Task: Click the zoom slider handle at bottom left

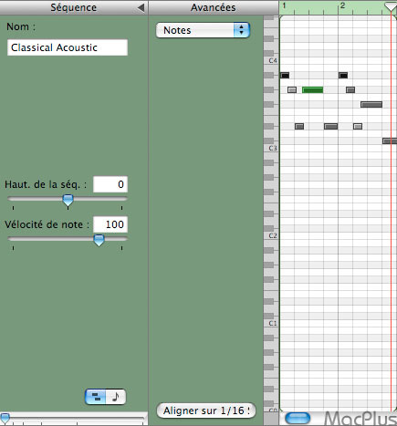Action: (5, 418)
